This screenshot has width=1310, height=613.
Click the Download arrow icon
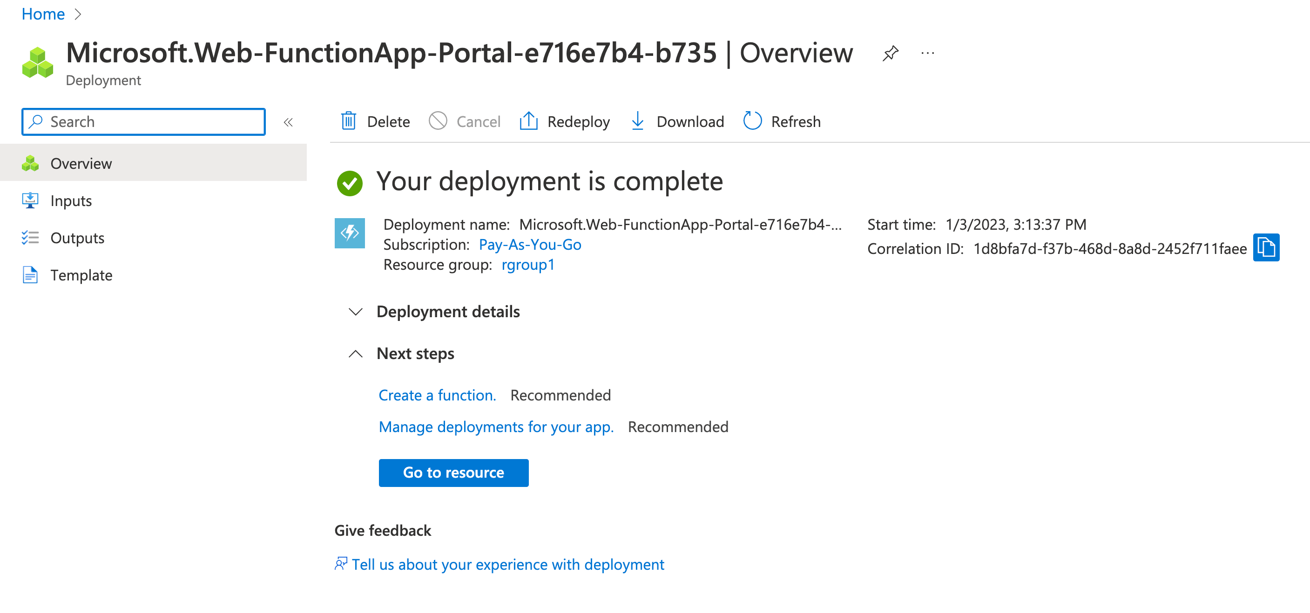pyautogui.click(x=637, y=121)
